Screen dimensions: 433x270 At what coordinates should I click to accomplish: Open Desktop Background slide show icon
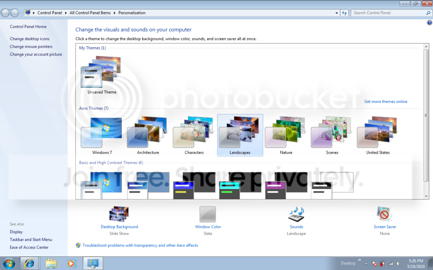[x=119, y=214]
